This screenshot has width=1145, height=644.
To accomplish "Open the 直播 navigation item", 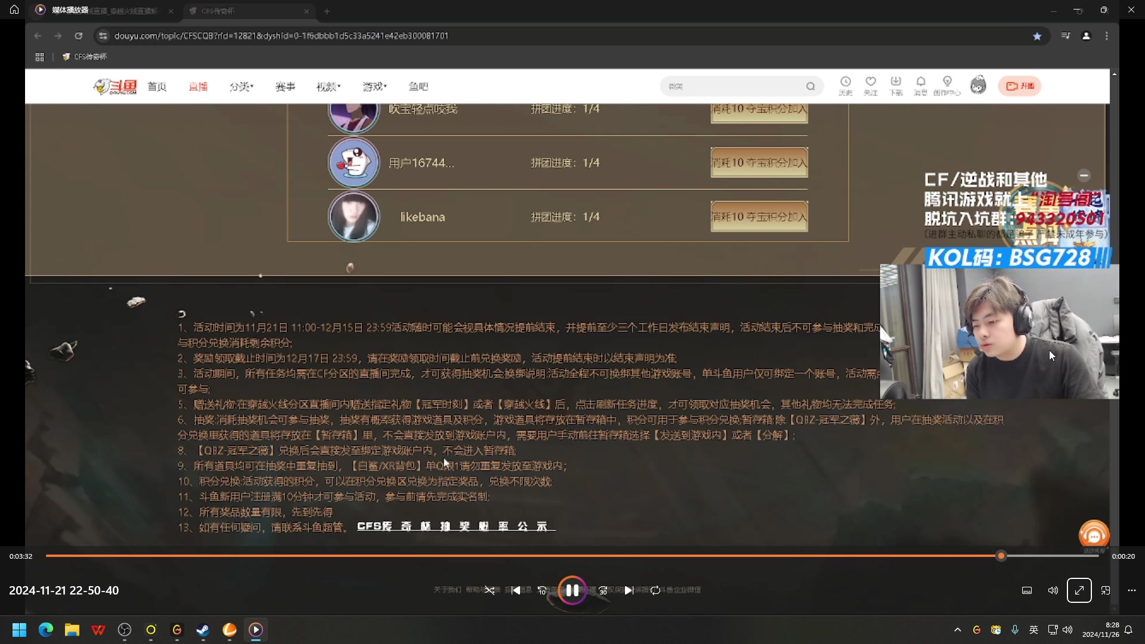I will pos(198,86).
